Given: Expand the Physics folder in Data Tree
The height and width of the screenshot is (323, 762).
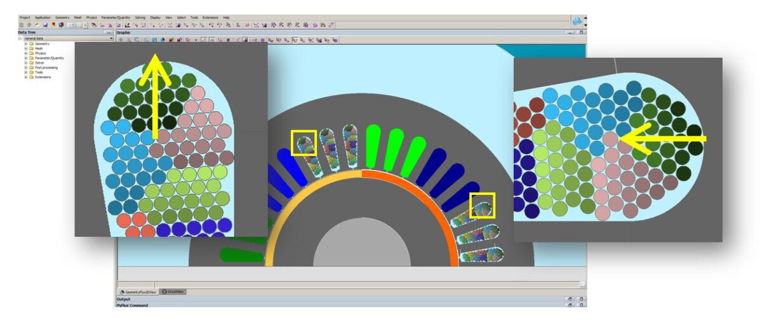Looking at the screenshot, I should click(26, 53).
